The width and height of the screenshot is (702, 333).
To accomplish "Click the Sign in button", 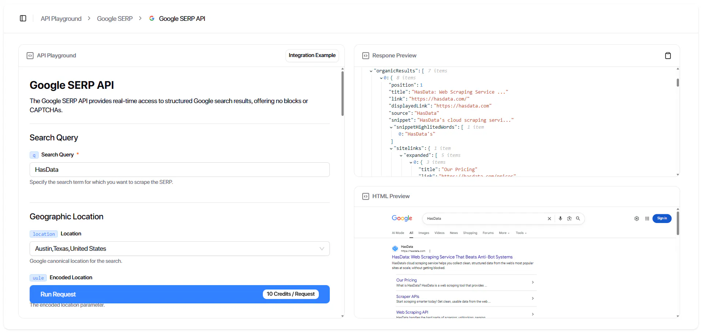I will 662,218.
